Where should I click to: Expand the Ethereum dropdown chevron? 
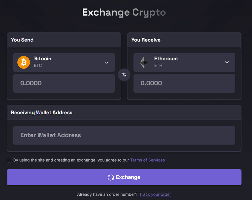[227, 62]
